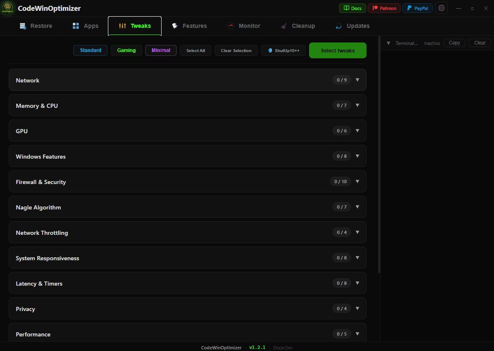
Task: Click the Privacy category title
Action: [25, 309]
